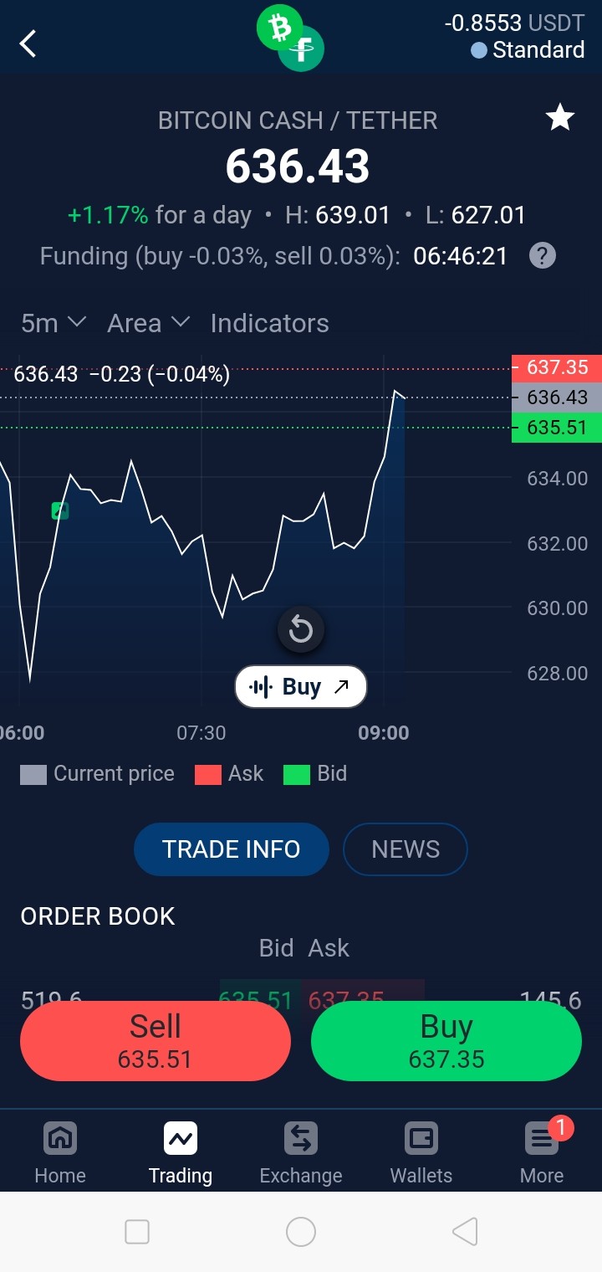Click the green trade marker on chart

59,510
